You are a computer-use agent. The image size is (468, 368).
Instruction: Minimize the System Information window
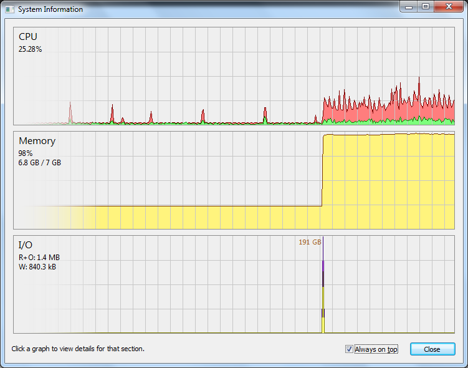(409, 7)
